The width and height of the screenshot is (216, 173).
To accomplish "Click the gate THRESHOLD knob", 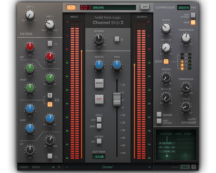I will tap(186, 87).
